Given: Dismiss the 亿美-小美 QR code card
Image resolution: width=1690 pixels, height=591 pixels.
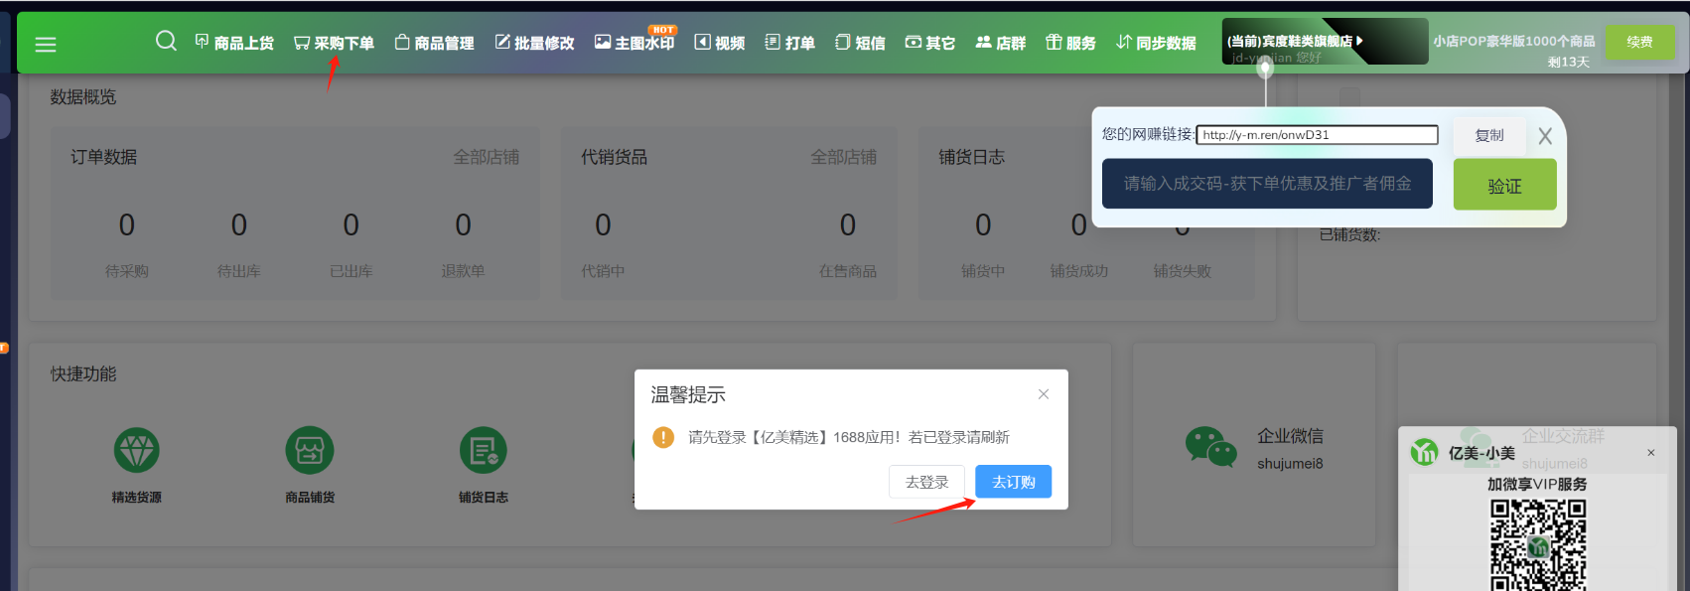Looking at the screenshot, I should click(1650, 453).
